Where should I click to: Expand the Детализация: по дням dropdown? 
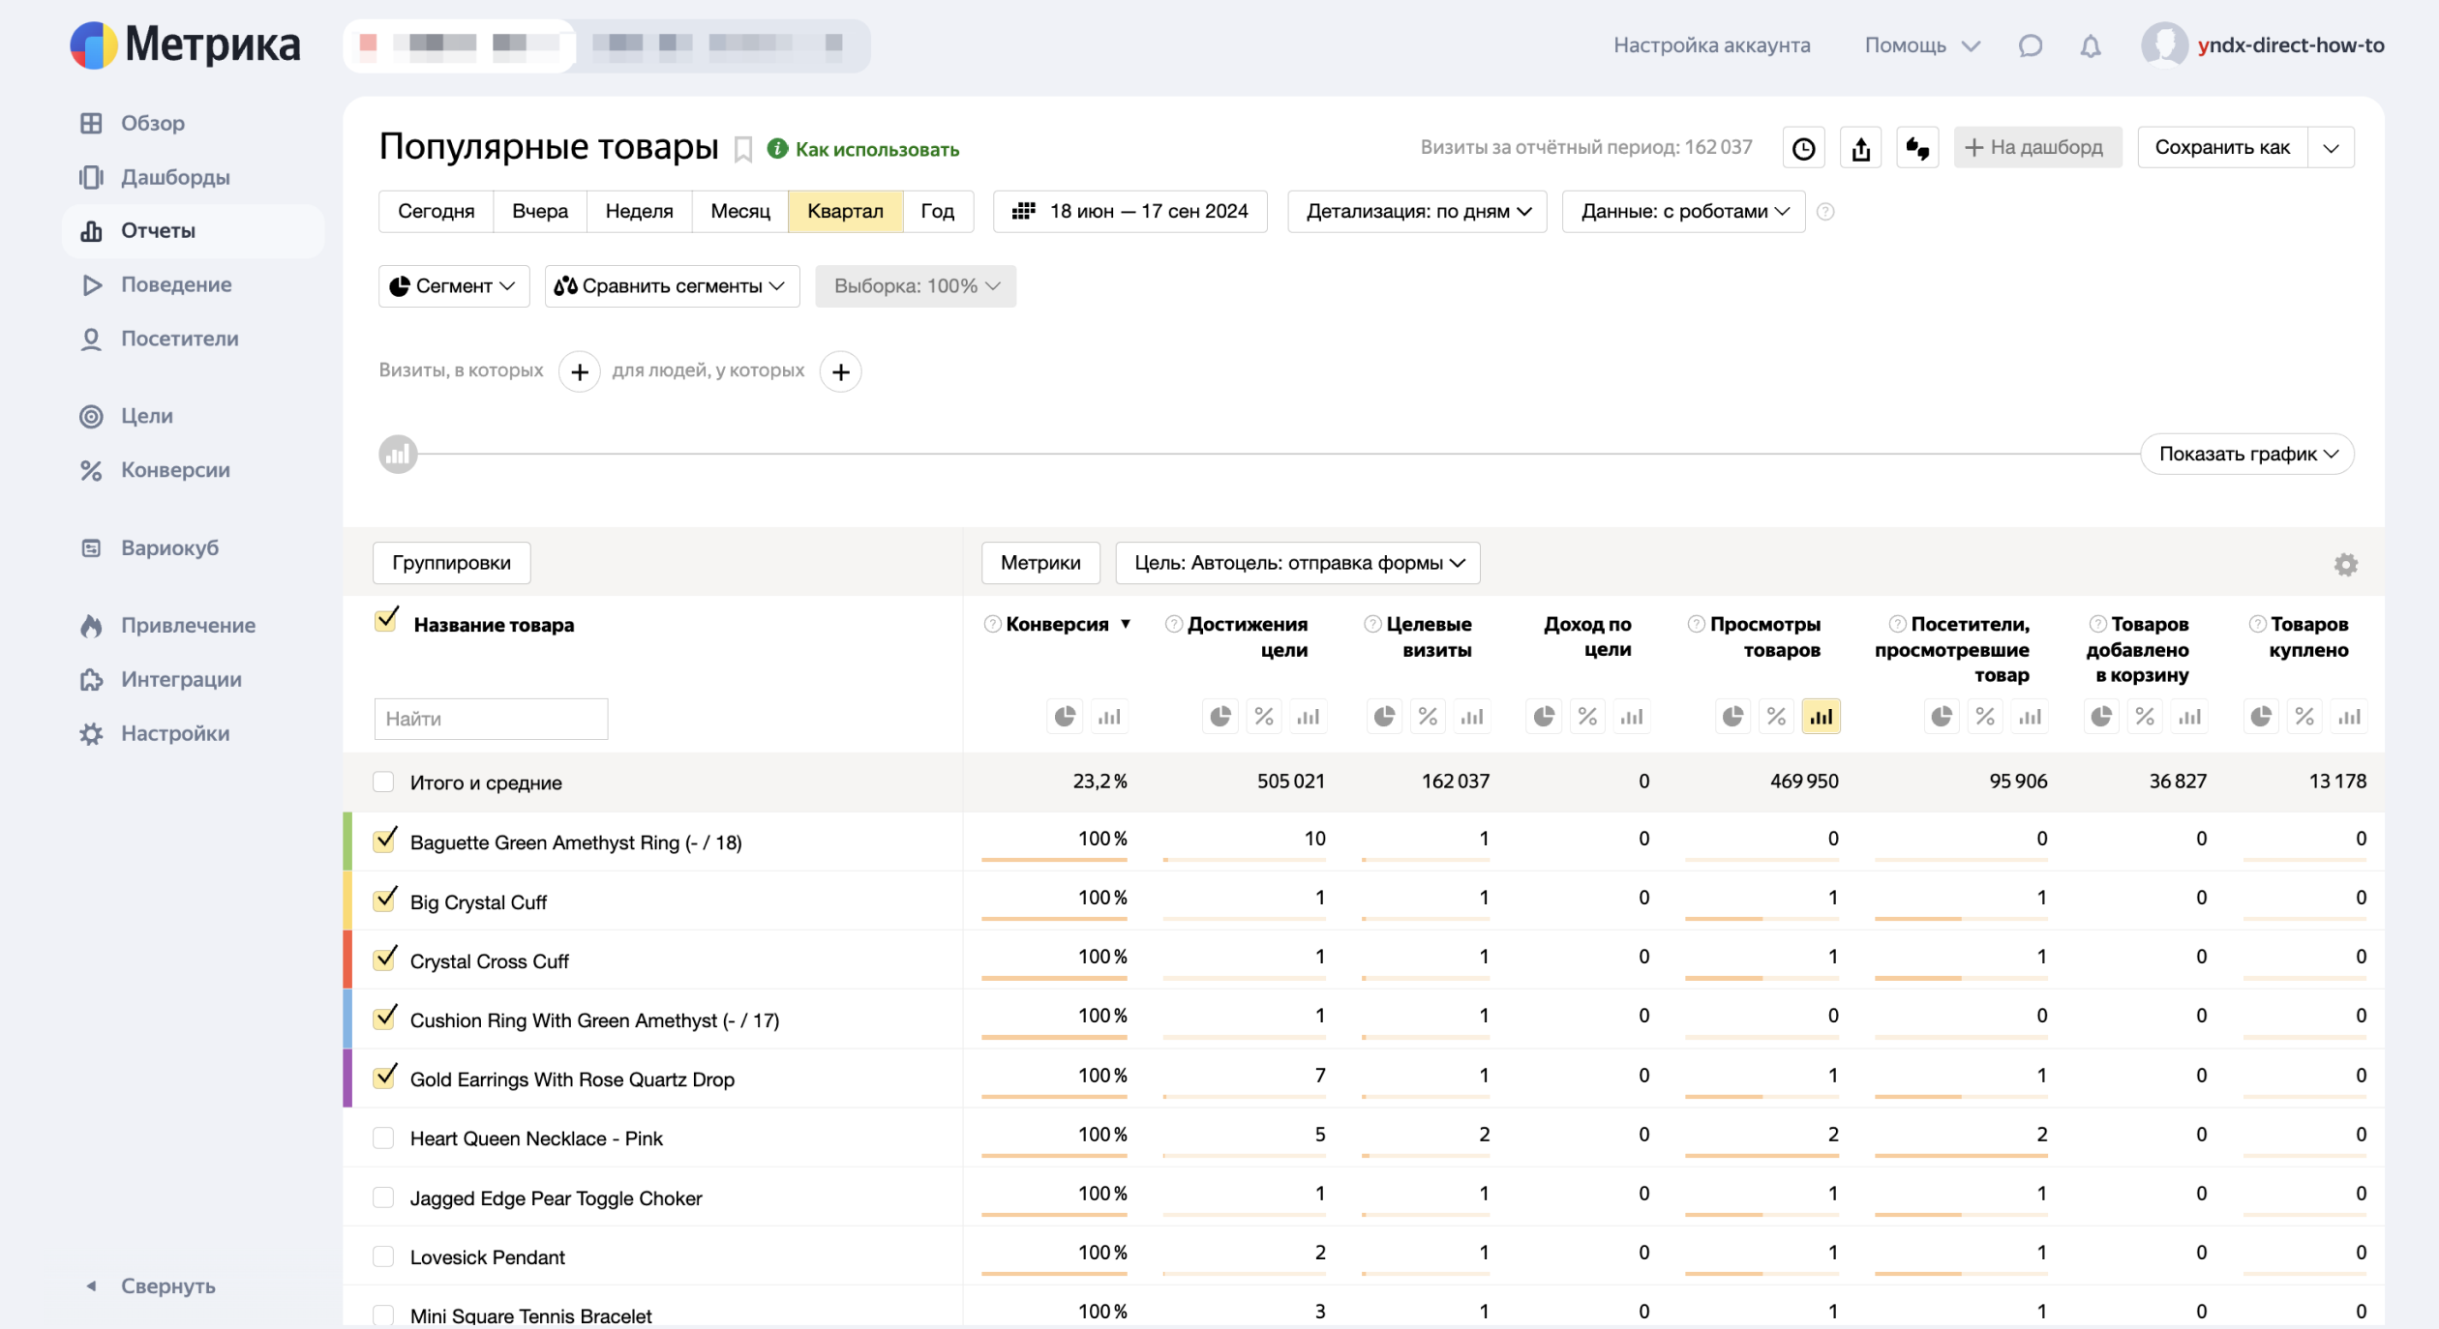click(x=1417, y=211)
